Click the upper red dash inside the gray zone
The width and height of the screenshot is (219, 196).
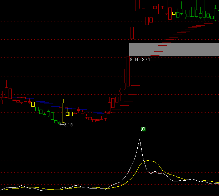point(163,45)
